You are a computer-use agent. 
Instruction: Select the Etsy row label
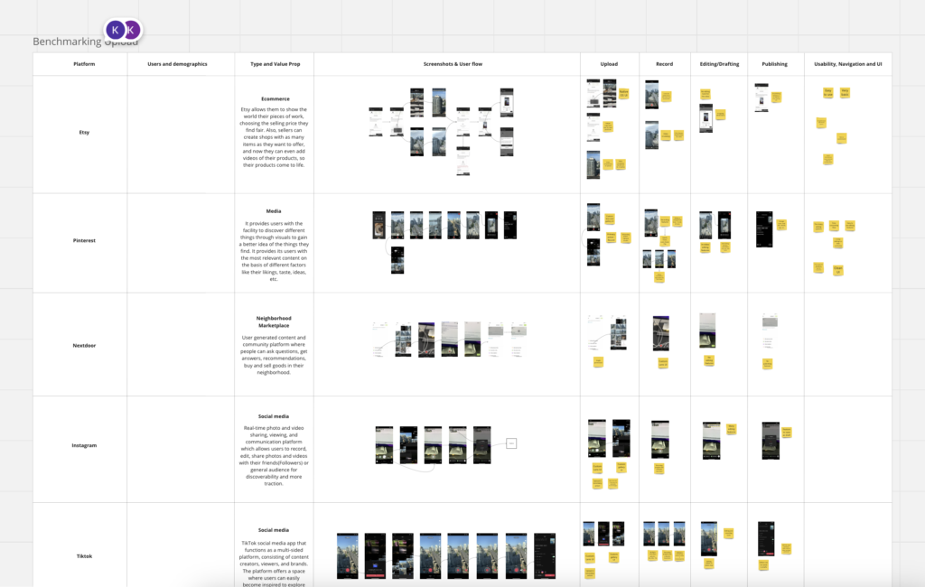pos(84,133)
